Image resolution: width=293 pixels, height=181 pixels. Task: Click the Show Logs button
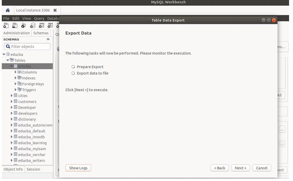(78, 168)
